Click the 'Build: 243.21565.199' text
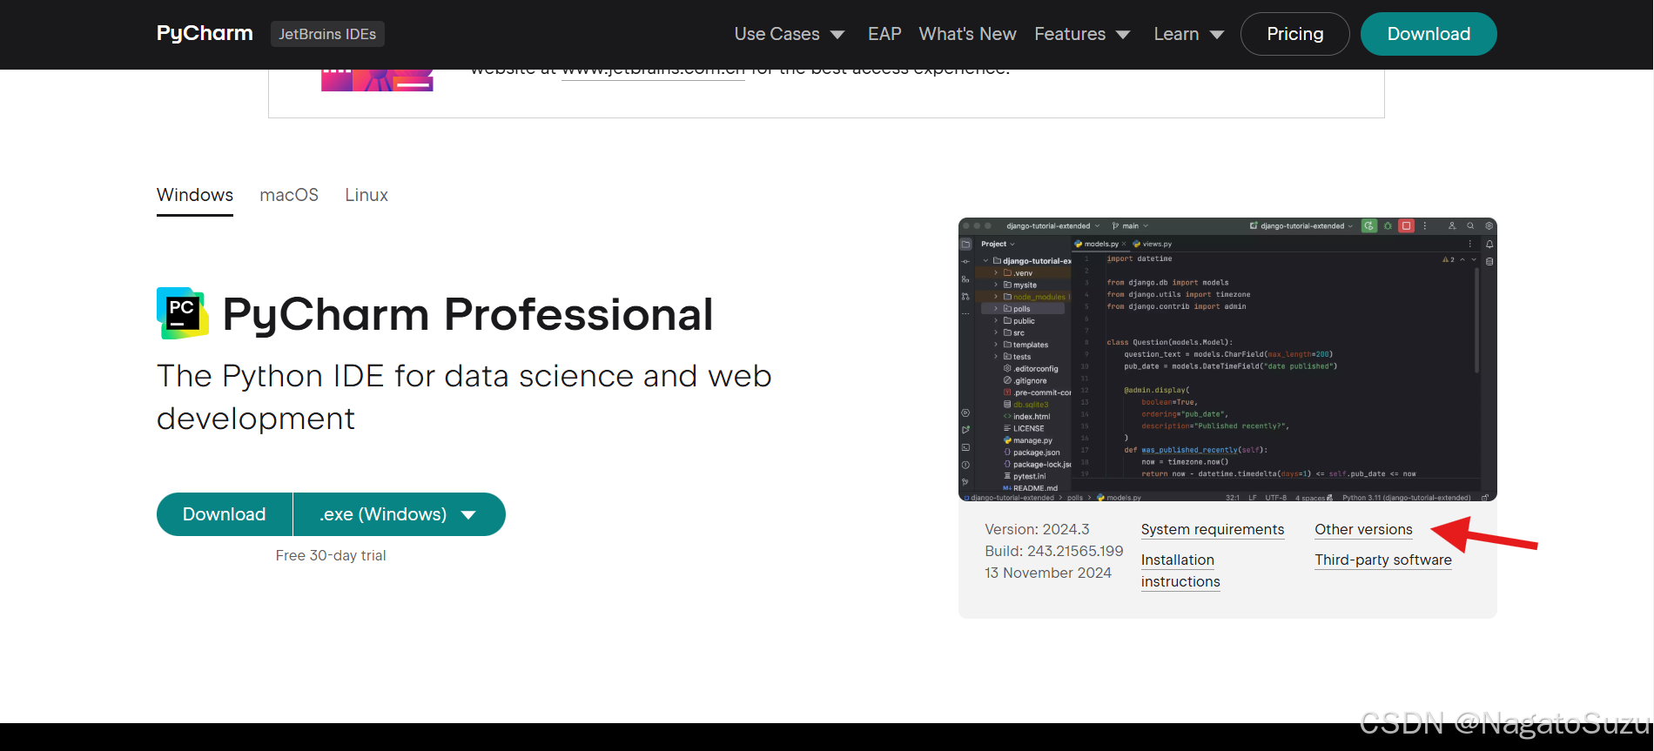 click(1054, 551)
